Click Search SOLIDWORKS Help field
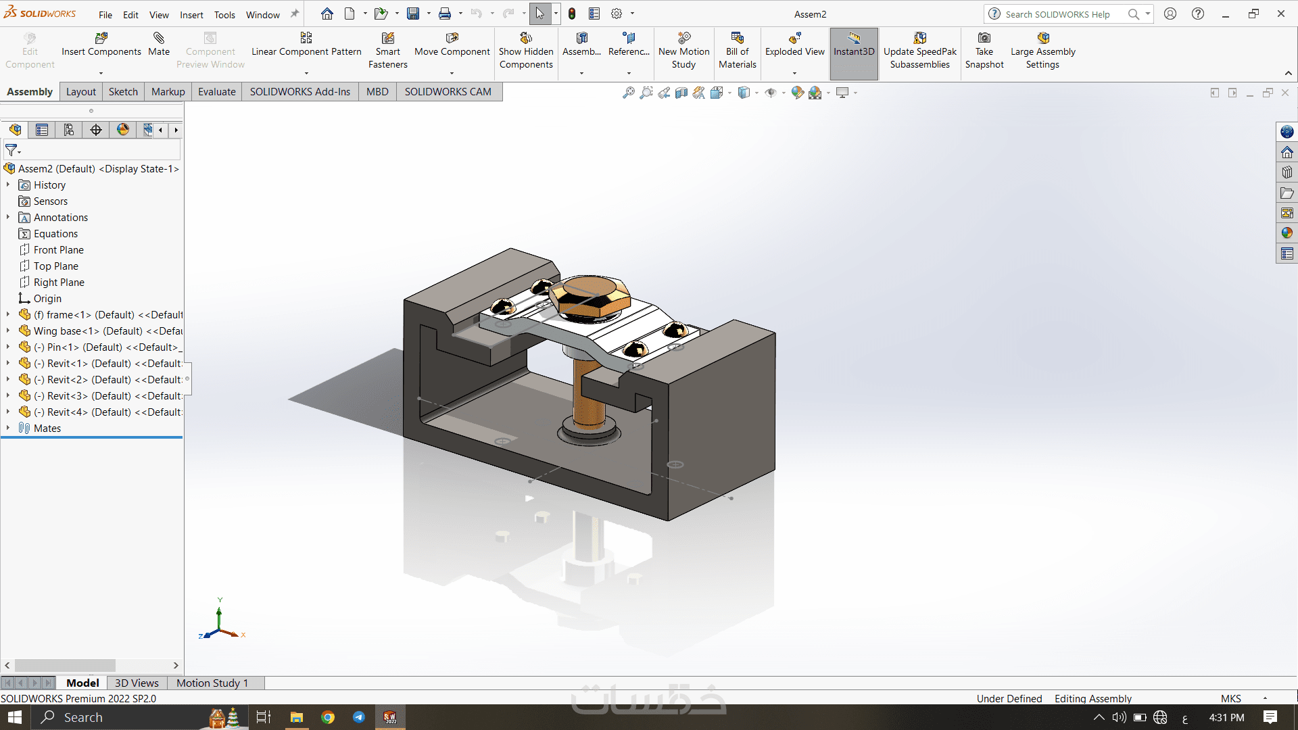The width and height of the screenshot is (1298, 730). pos(1058,14)
